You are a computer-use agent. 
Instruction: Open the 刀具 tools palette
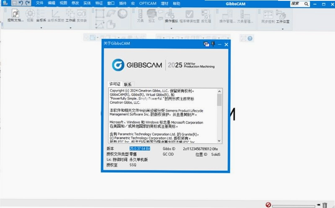point(140,15)
